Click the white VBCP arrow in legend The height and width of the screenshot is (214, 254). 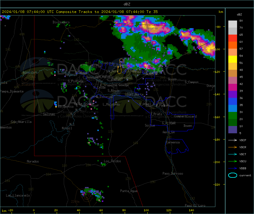point(233,140)
